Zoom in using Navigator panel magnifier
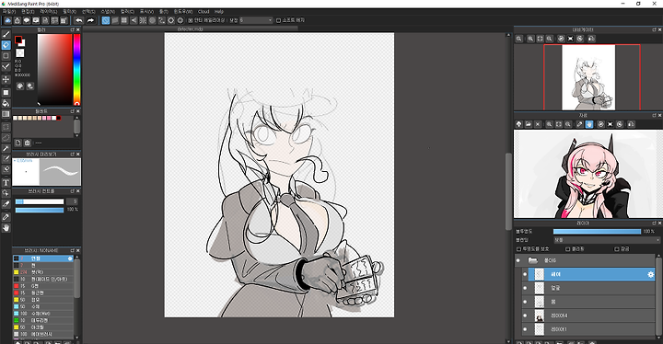This screenshot has height=344, width=663. 530,39
